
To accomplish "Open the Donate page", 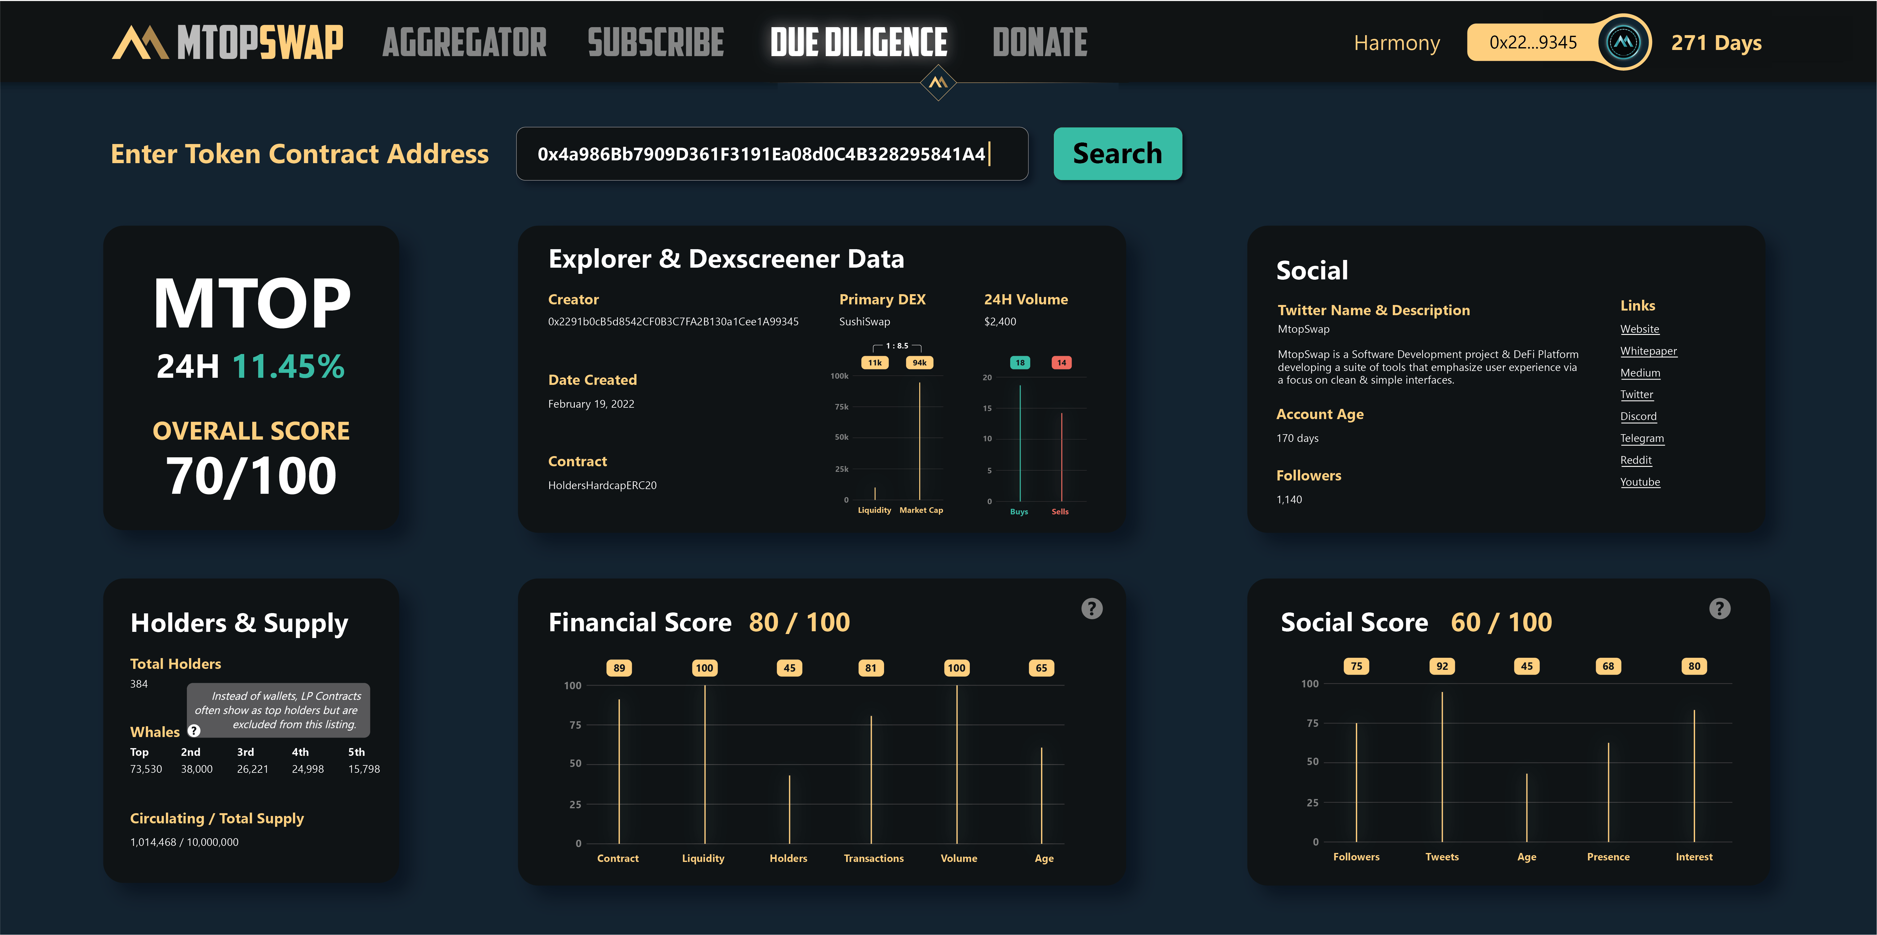I will click(x=1040, y=42).
